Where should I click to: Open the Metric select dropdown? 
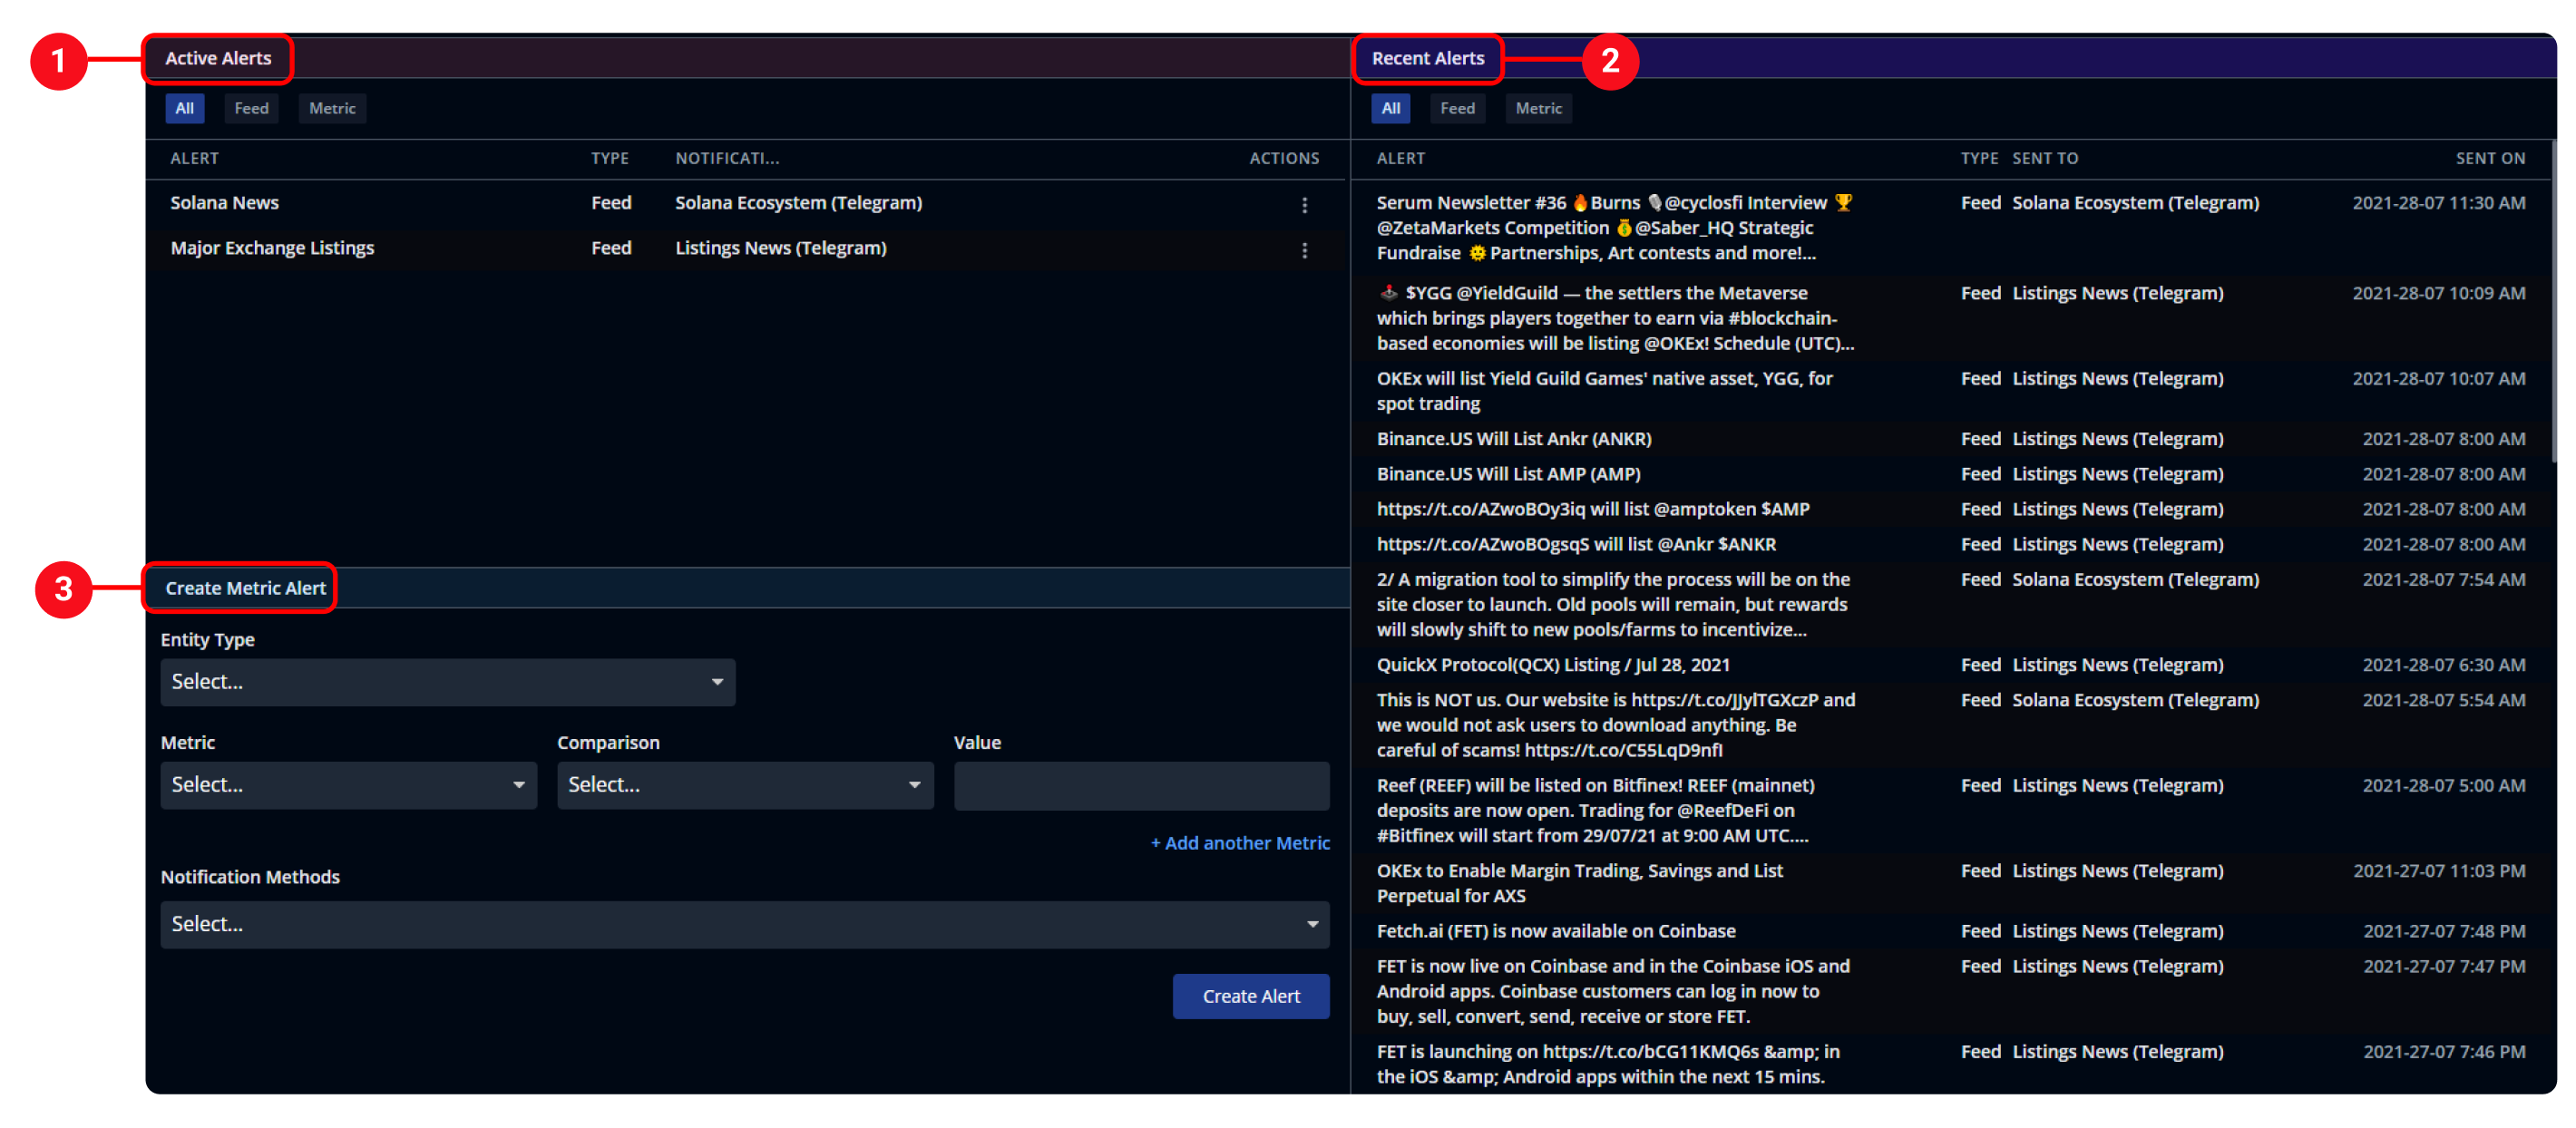coord(348,785)
